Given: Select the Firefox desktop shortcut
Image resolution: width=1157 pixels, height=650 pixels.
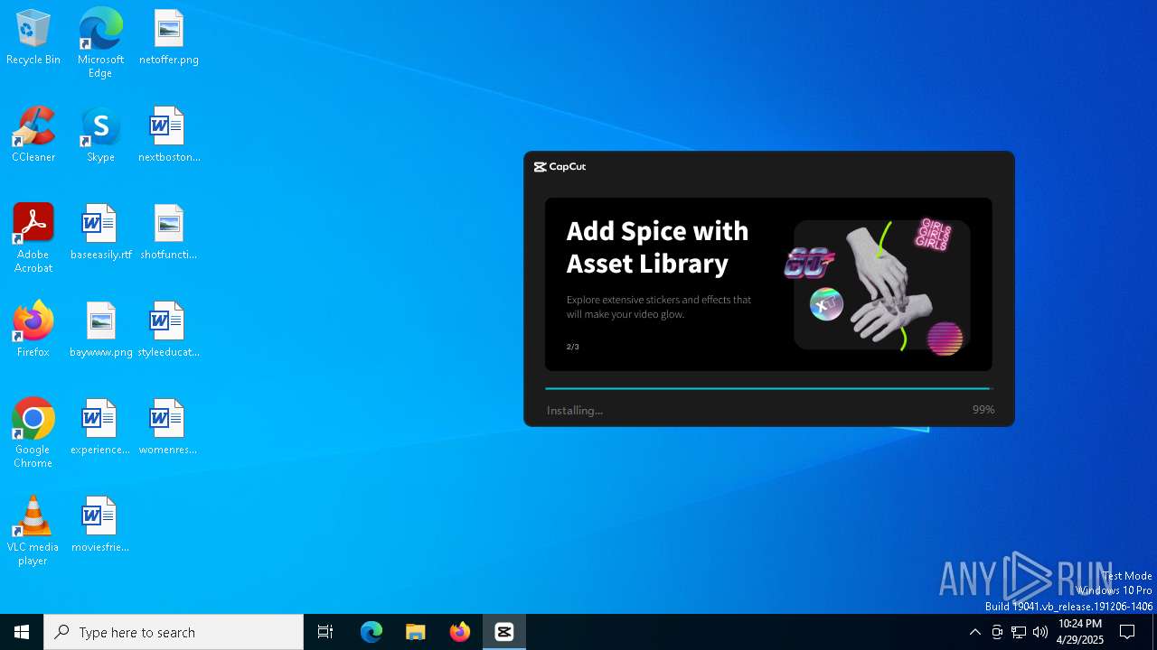Looking at the screenshot, I should pyautogui.click(x=33, y=330).
